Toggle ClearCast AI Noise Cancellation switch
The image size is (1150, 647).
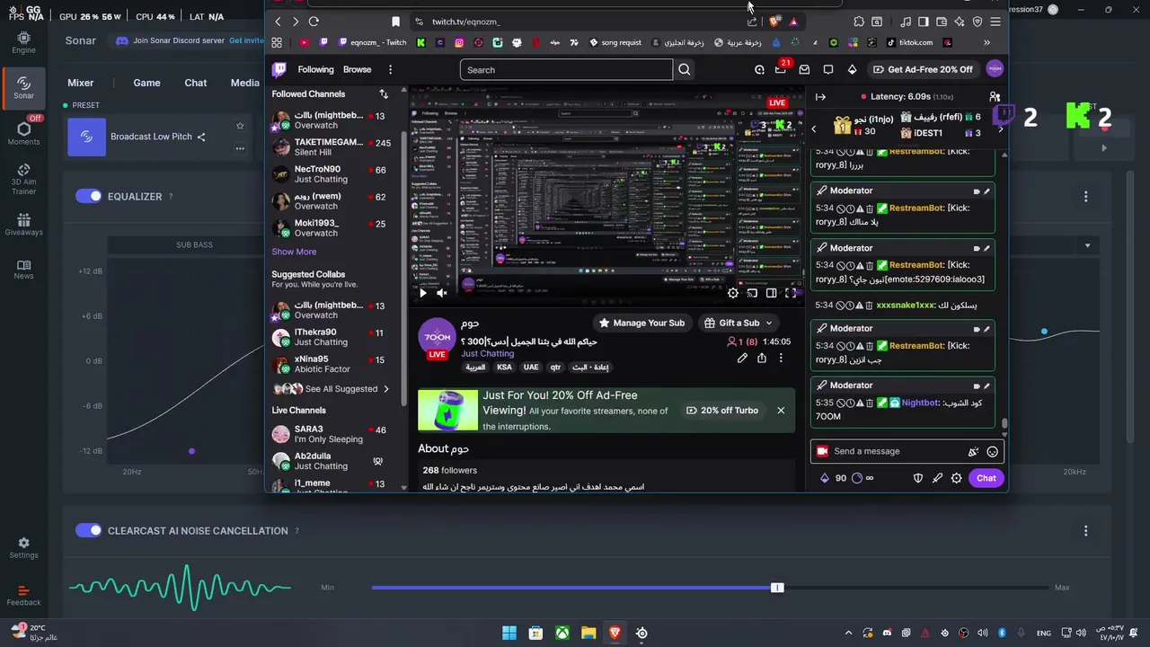pos(88,530)
